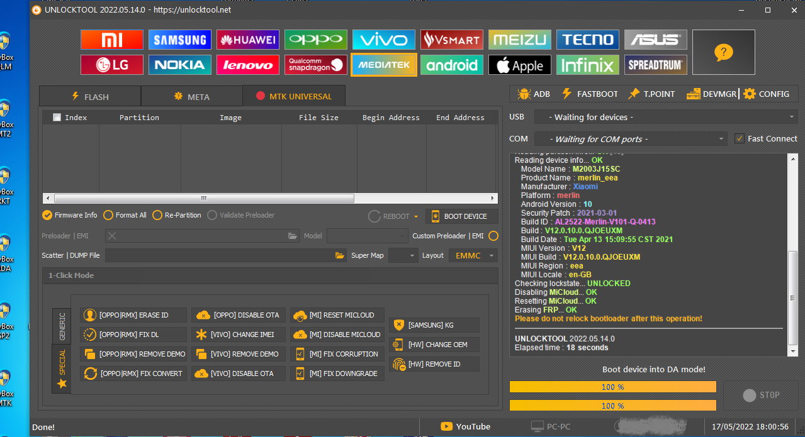Open the Model dropdown
This screenshot has width=805, height=437.
[x=368, y=236]
